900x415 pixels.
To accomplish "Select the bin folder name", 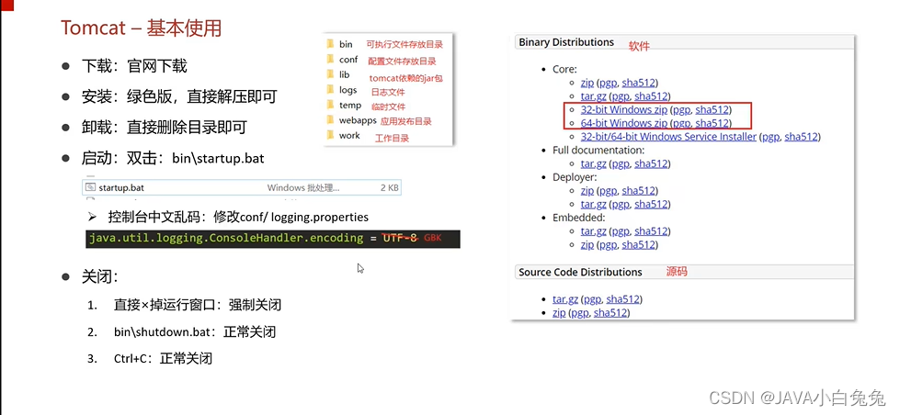I will point(346,44).
